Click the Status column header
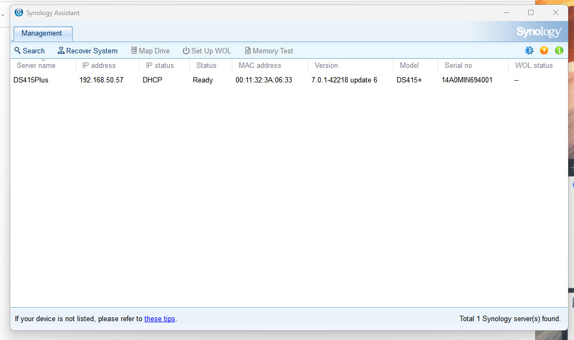 (x=211, y=65)
